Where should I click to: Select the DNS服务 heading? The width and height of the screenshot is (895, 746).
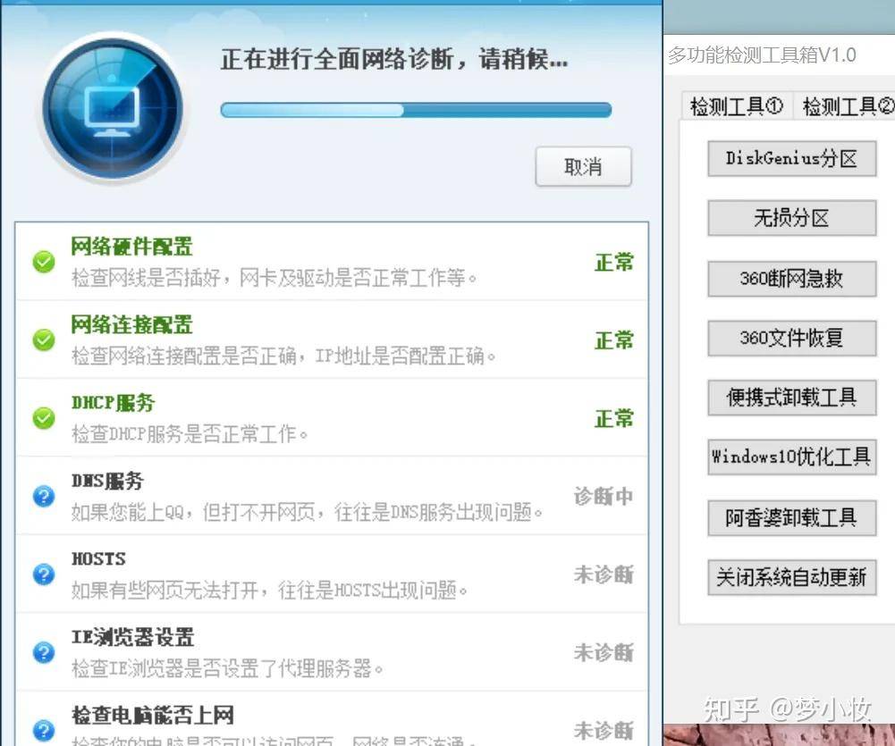[107, 481]
